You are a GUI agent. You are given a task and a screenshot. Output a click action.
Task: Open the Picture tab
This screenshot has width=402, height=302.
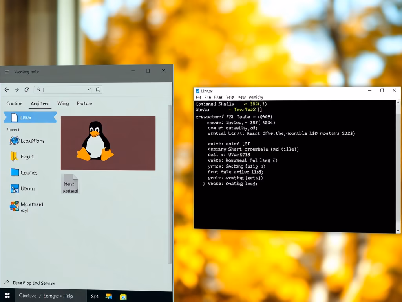(x=84, y=103)
